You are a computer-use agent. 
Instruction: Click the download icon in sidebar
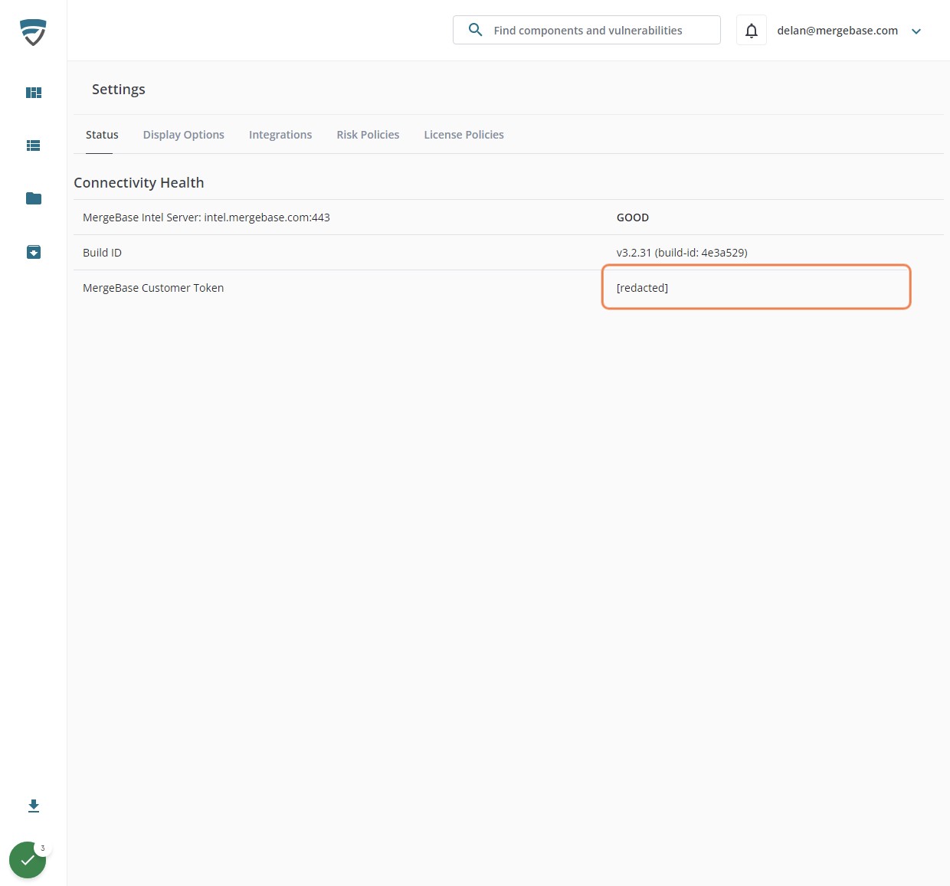[x=34, y=806]
